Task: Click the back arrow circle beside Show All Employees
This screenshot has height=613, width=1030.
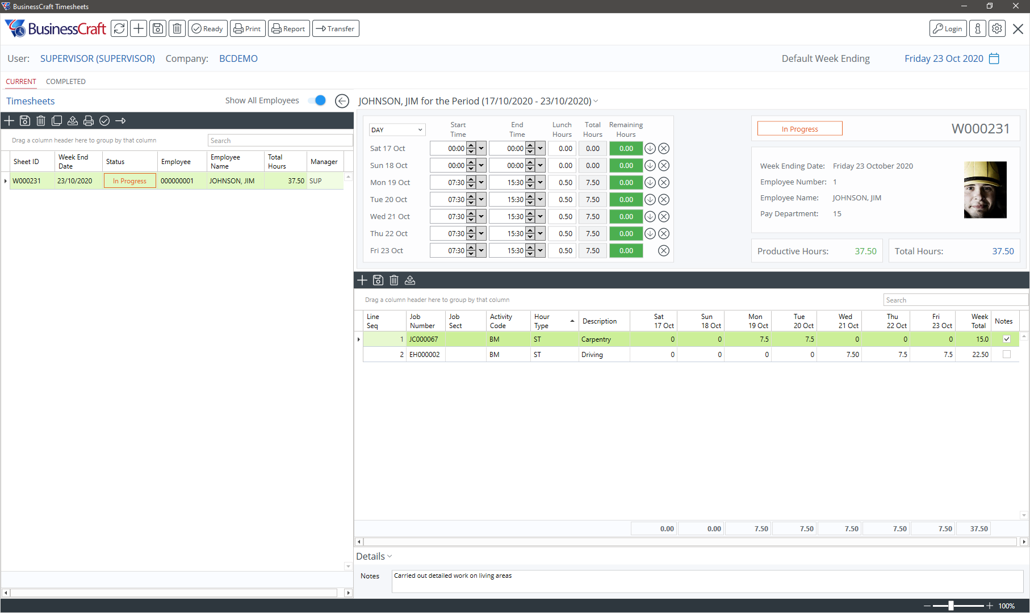Action: pos(342,101)
